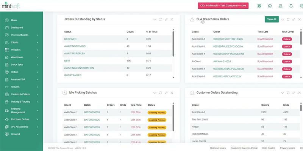Collapse the Orders Outstanding by Status panel
The height and width of the screenshot is (151, 303).
[155, 20]
